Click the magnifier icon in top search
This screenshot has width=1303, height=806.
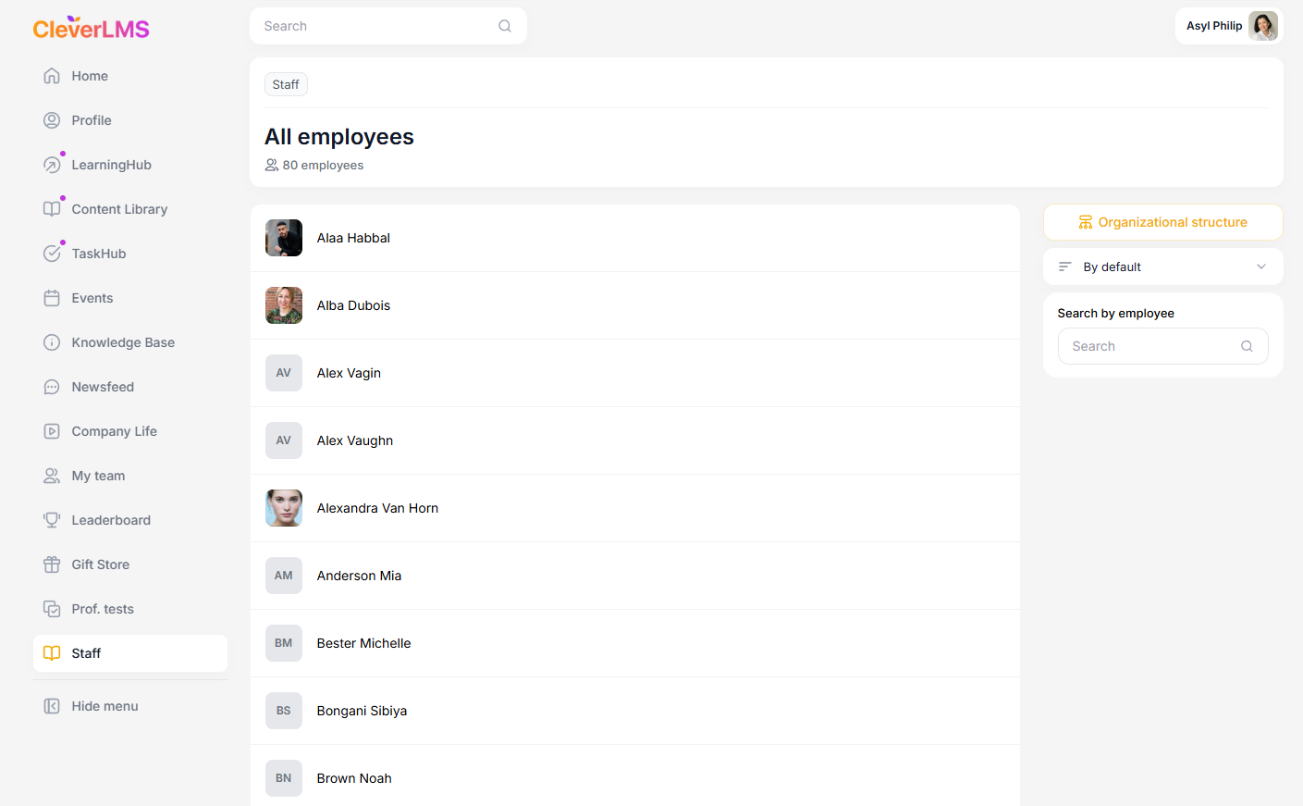505,26
